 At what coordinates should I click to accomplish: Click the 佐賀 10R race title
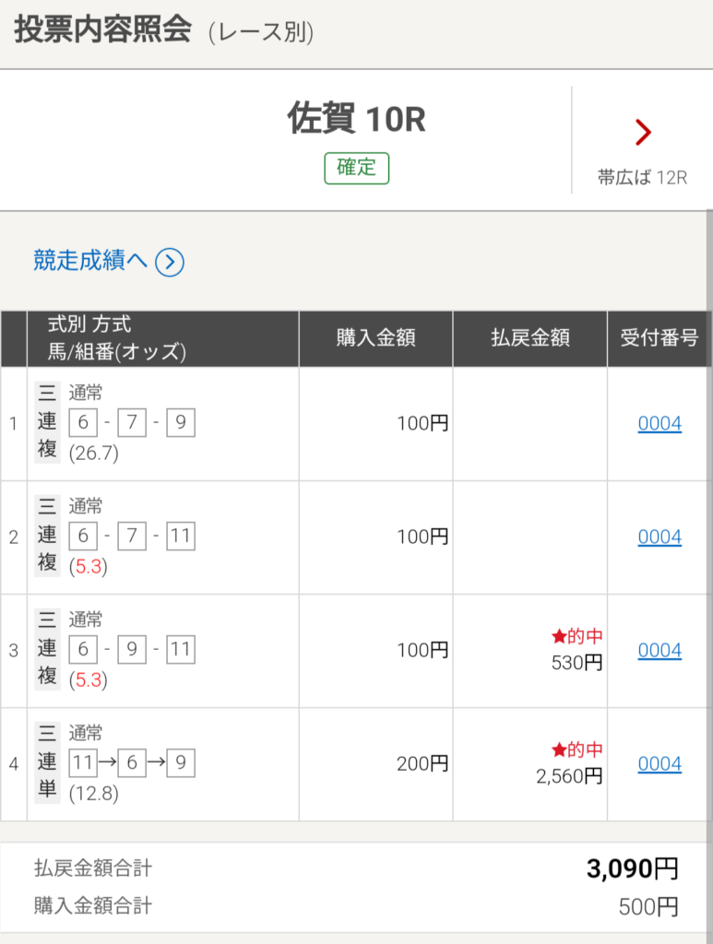(x=356, y=119)
